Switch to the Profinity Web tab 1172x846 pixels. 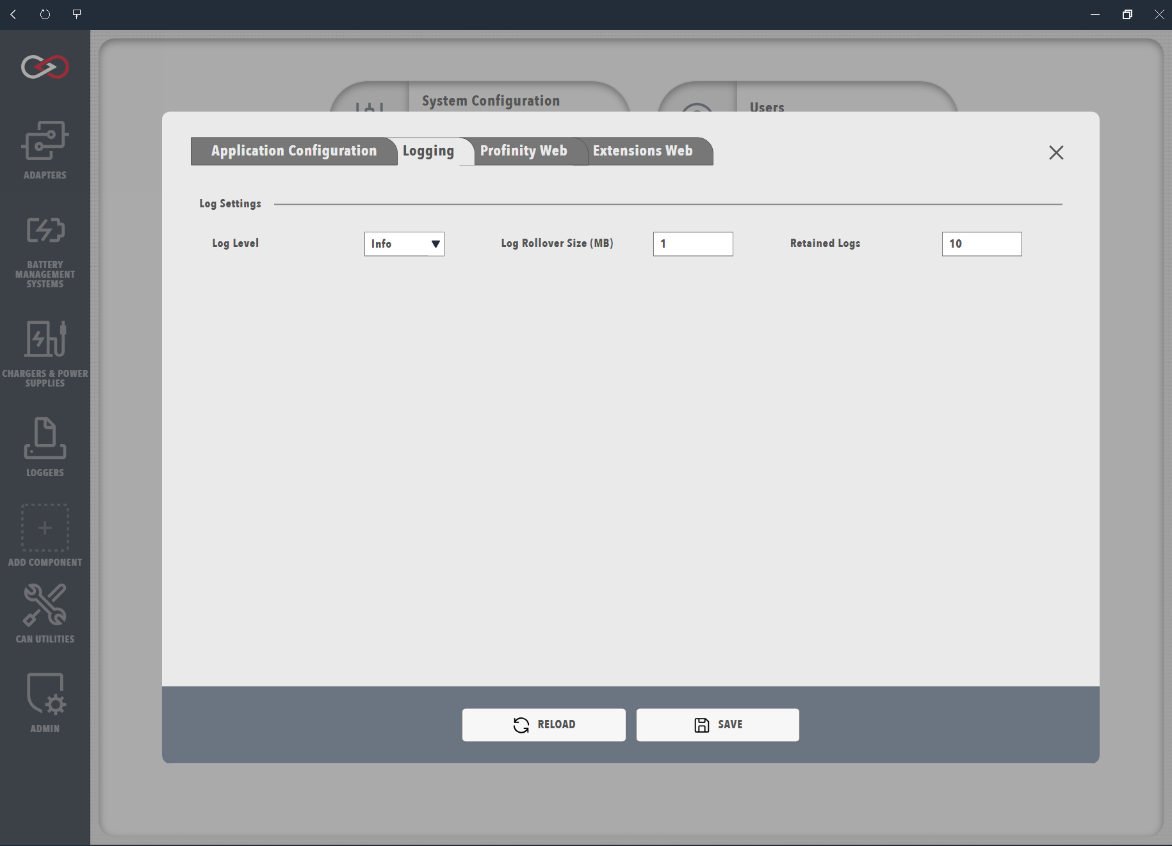pyautogui.click(x=524, y=151)
